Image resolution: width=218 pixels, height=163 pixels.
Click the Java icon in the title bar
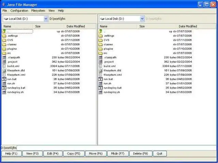(4, 4)
